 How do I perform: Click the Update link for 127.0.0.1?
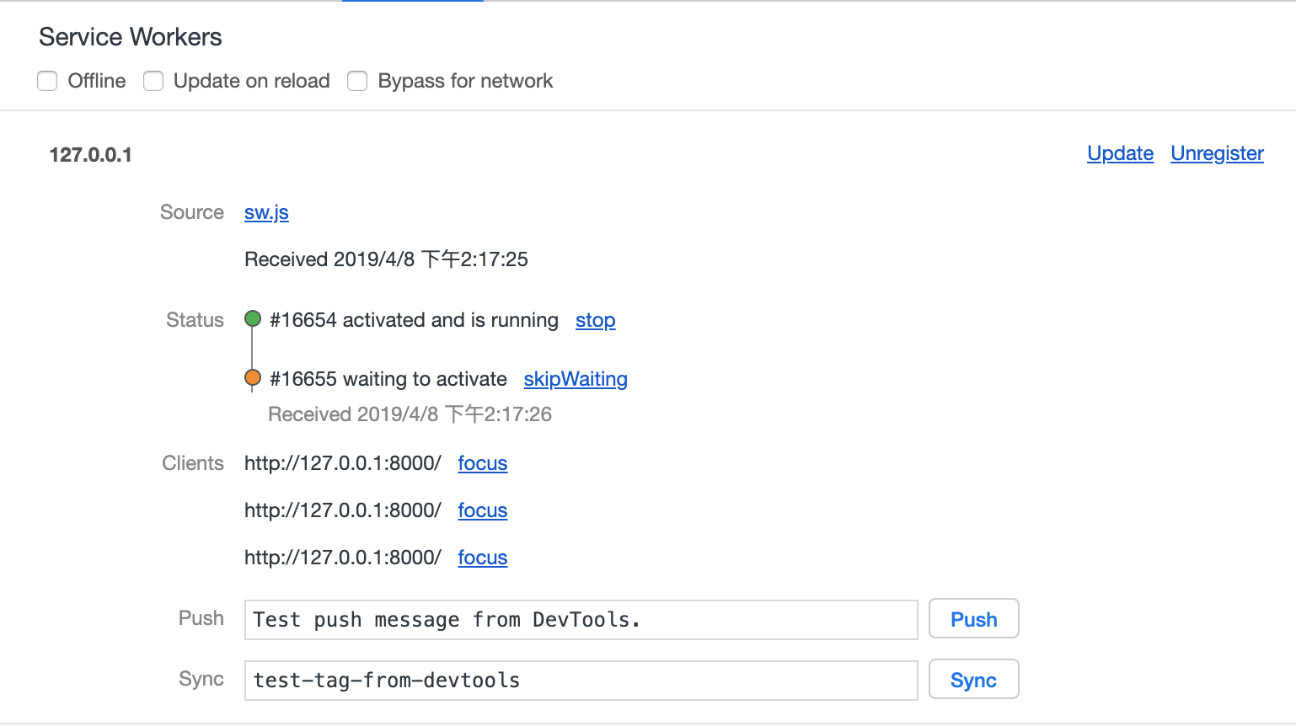(1120, 153)
